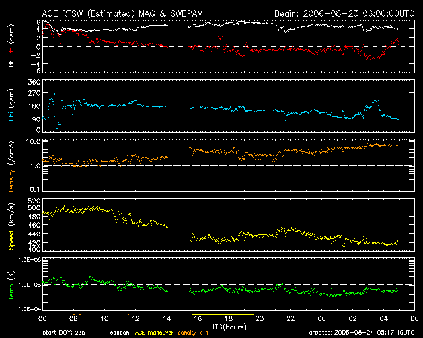This screenshot has width=423, height=338.
Task: Select the "16" hour on time axis
Action: (x=198, y=318)
